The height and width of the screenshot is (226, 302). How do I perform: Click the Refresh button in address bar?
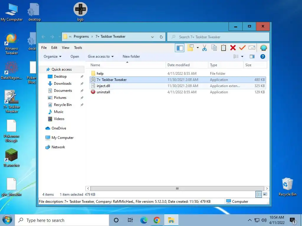click(x=161, y=37)
